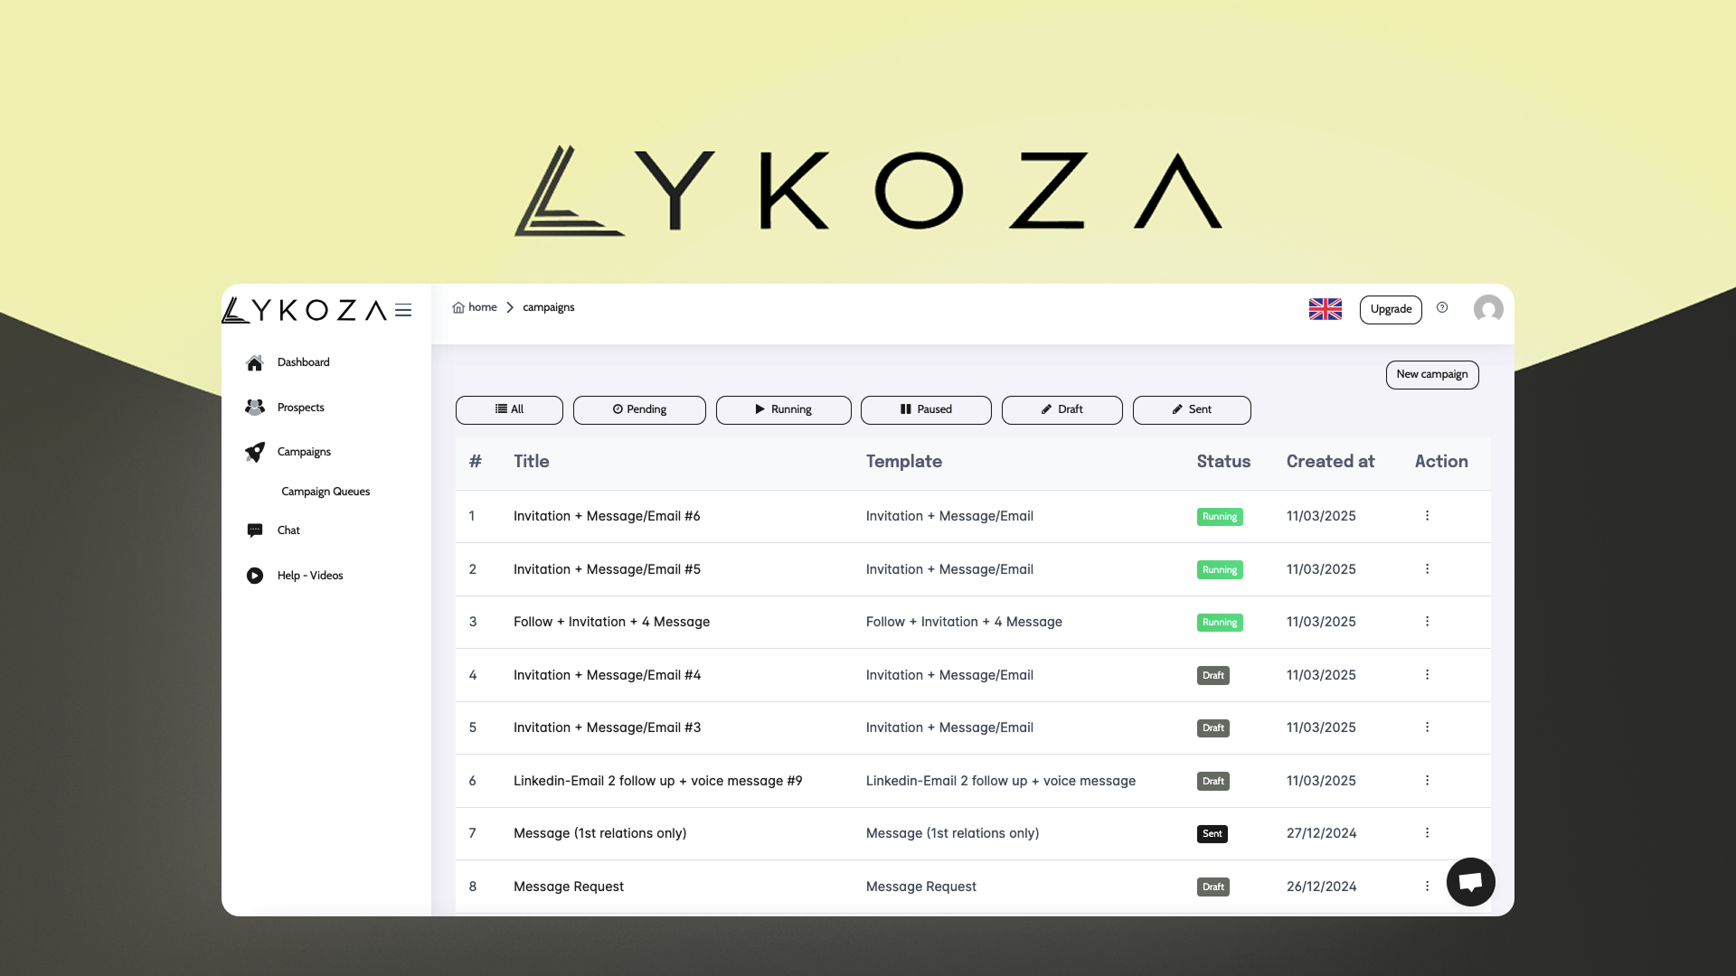Viewport: 1736px width, 976px height.
Task: Open action menu for Follow + Invitation row
Action: (1427, 622)
